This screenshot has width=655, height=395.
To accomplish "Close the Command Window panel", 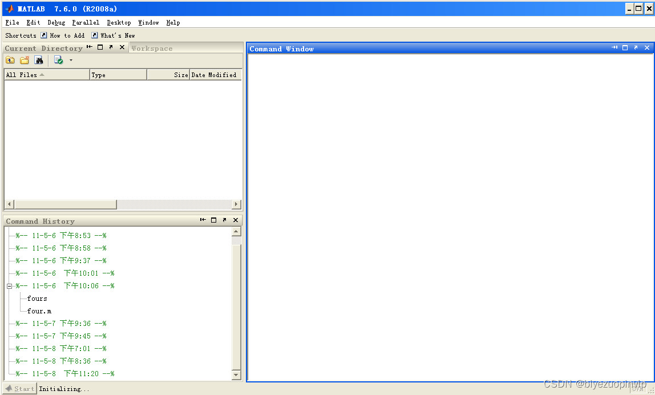I will pos(647,47).
